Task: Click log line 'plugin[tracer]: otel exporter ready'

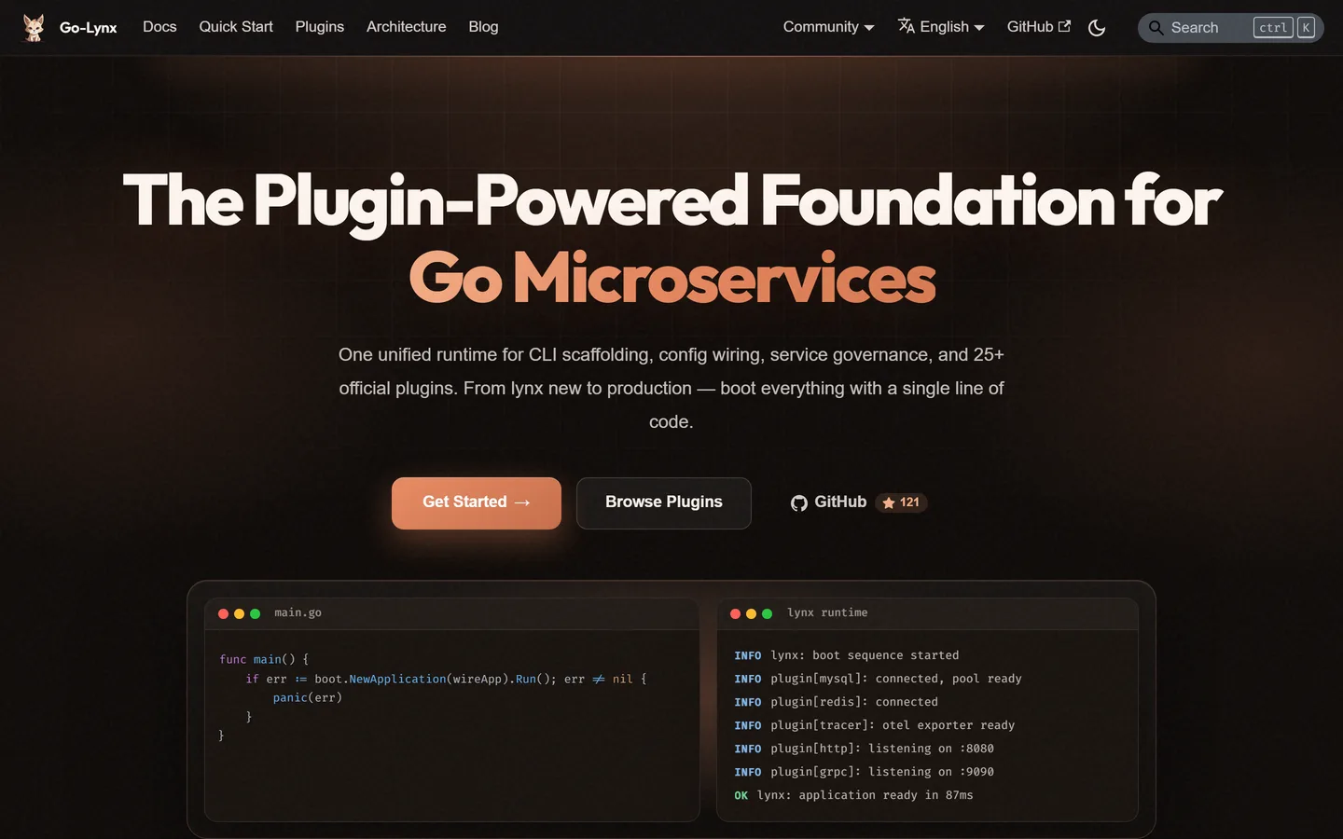Action: tap(875, 725)
